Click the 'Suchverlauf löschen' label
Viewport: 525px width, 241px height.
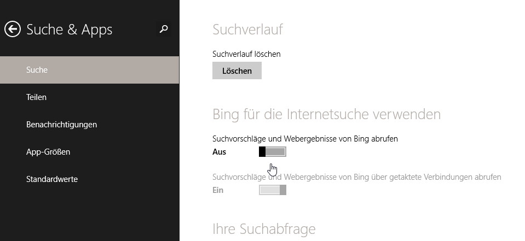(x=246, y=54)
